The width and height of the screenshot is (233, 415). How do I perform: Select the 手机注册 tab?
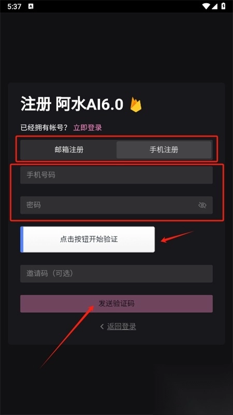[x=164, y=150]
